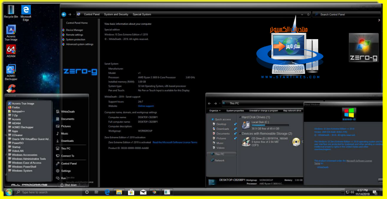Click Map network drive toolbar button
The width and height of the screenshot is (387, 199).
click(292, 111)
